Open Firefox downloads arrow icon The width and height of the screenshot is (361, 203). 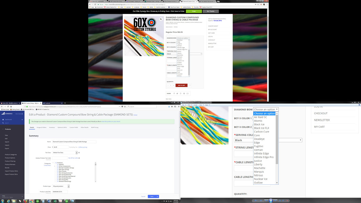170,106
